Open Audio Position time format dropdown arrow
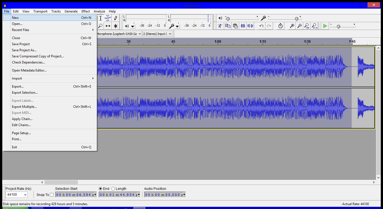The image size is (383, 209). [x=184, y=195]
